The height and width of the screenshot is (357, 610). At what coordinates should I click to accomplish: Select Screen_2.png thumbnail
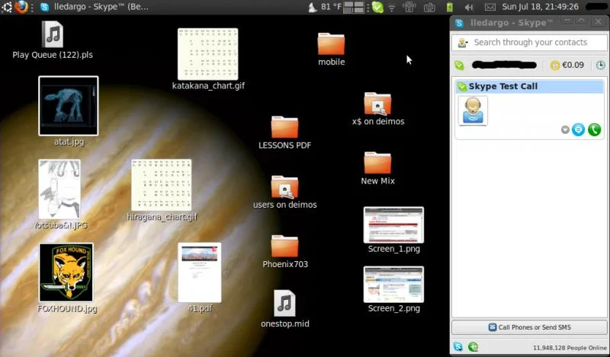click(393, 285)
